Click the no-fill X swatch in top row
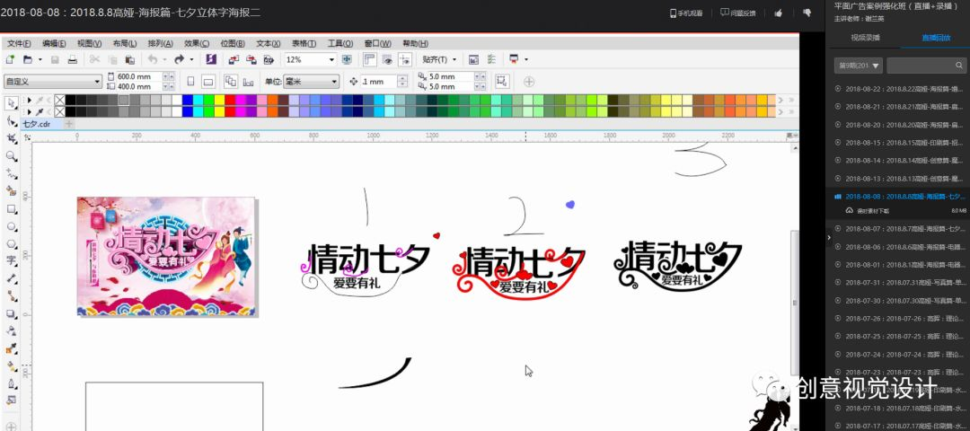Screen dimensions: 970x431 [59, 100]
